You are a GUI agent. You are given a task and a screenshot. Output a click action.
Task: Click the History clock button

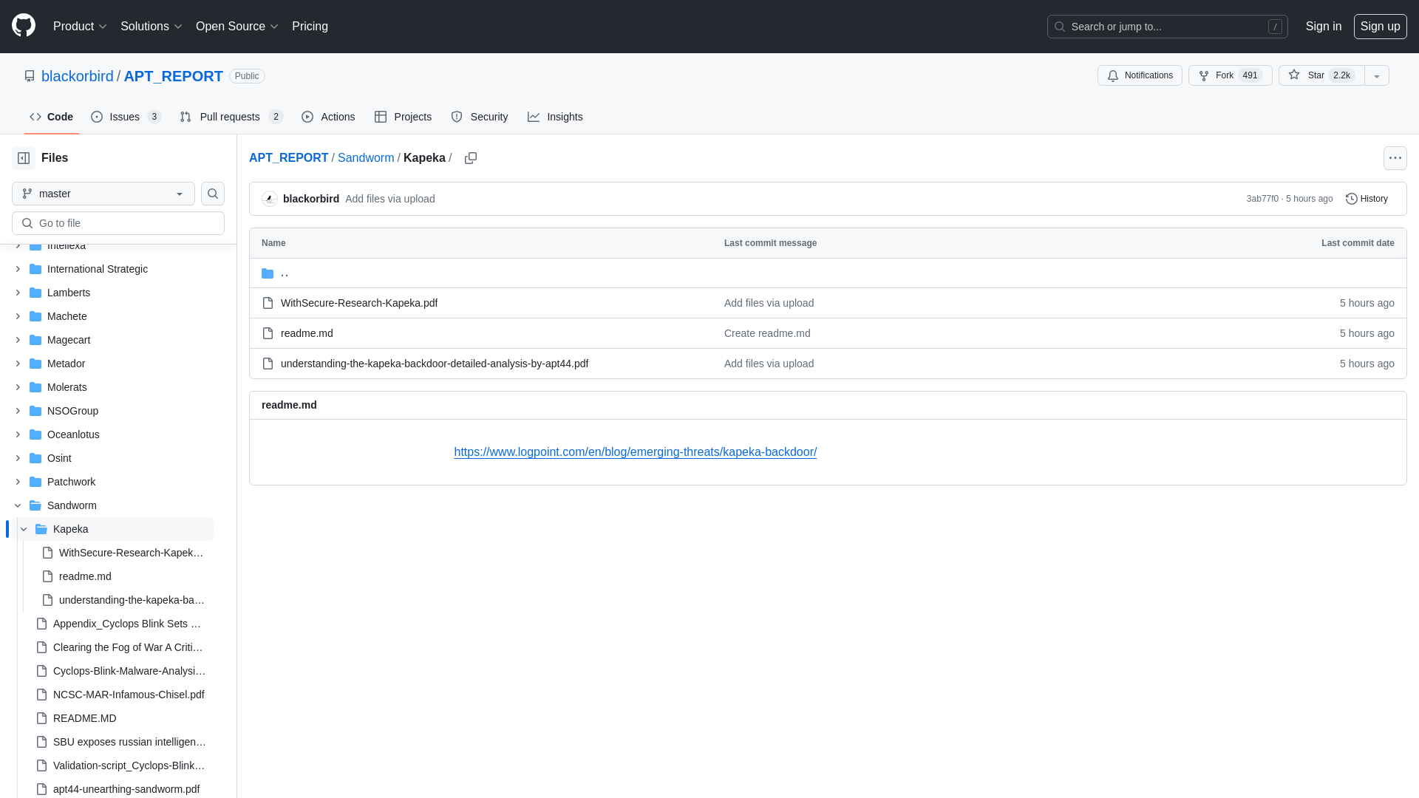[1367, 199]
